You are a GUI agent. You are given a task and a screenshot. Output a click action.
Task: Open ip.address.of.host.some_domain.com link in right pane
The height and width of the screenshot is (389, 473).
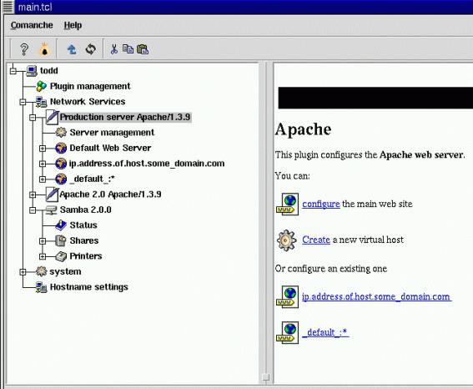click(376, 296)
